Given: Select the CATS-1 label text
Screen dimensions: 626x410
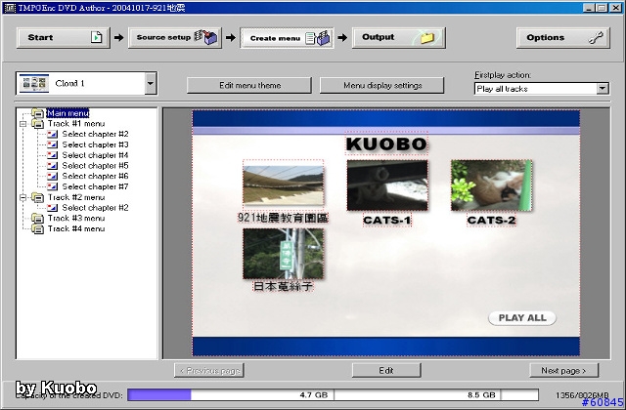Looking at the screenshot, I should [387, 220].
